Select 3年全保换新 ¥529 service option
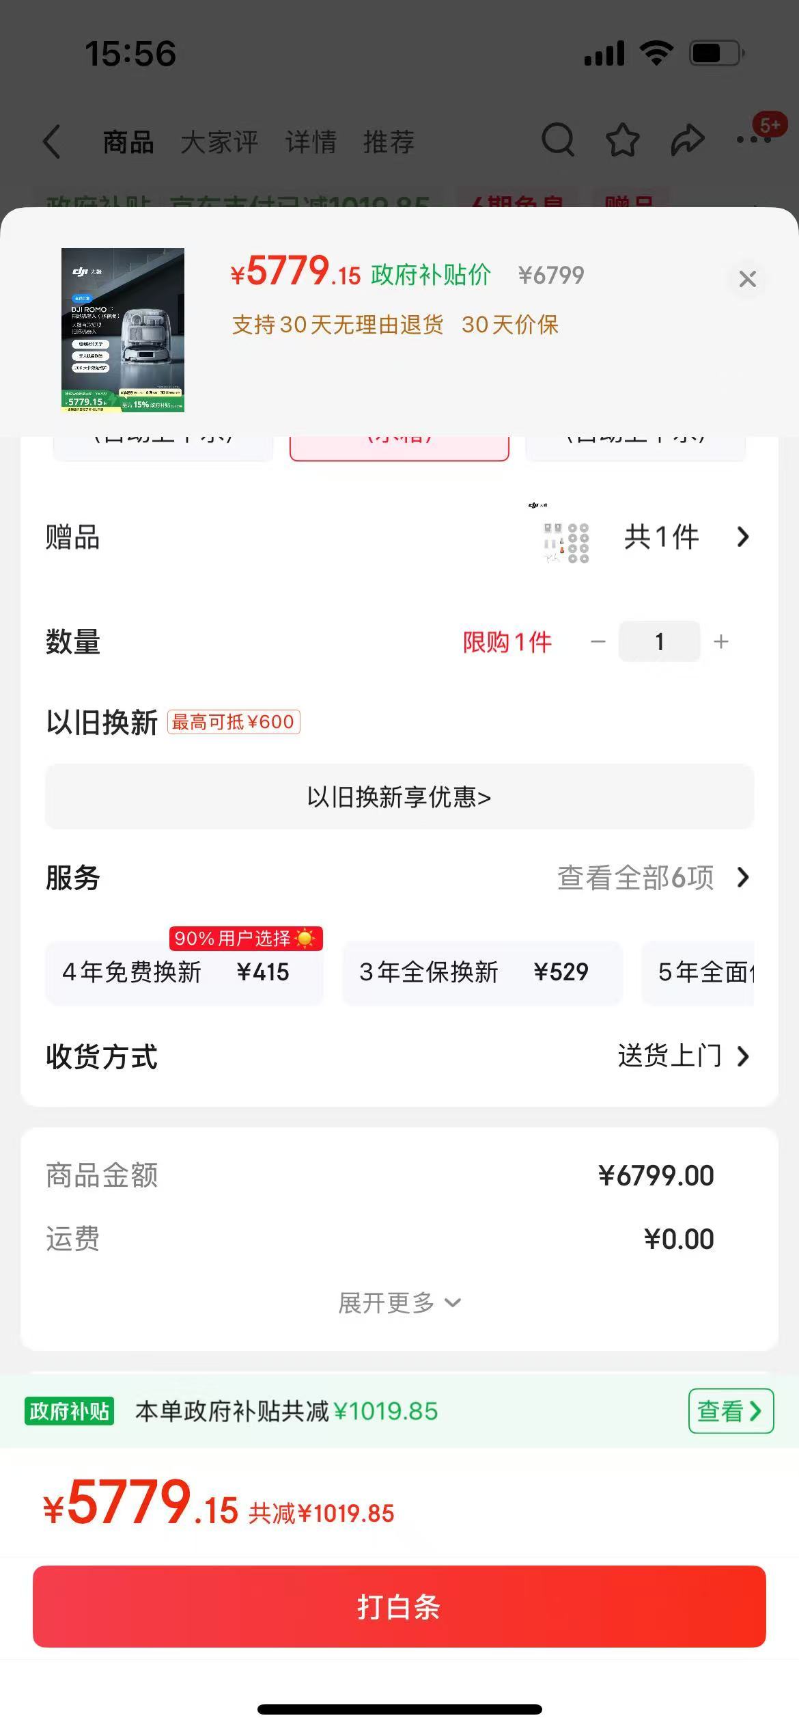The image size is (799, 1731). (482, 972)
